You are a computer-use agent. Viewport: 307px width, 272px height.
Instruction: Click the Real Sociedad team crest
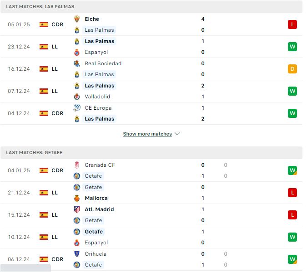(77, 63)
